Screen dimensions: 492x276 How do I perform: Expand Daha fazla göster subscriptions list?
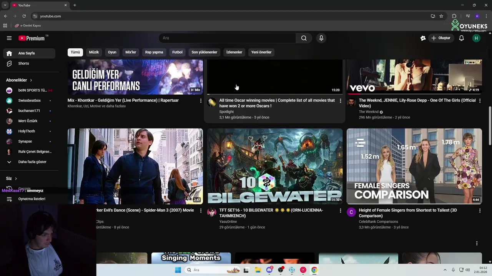[x=29, y=162]
